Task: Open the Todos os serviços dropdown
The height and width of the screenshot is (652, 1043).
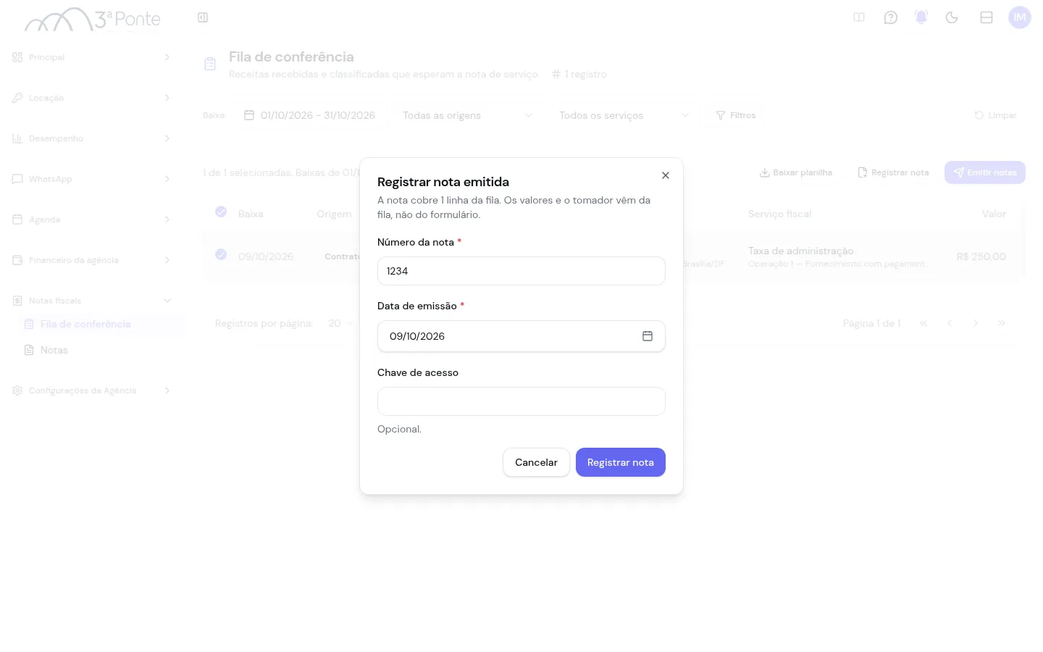Action: tap(624, 115)
